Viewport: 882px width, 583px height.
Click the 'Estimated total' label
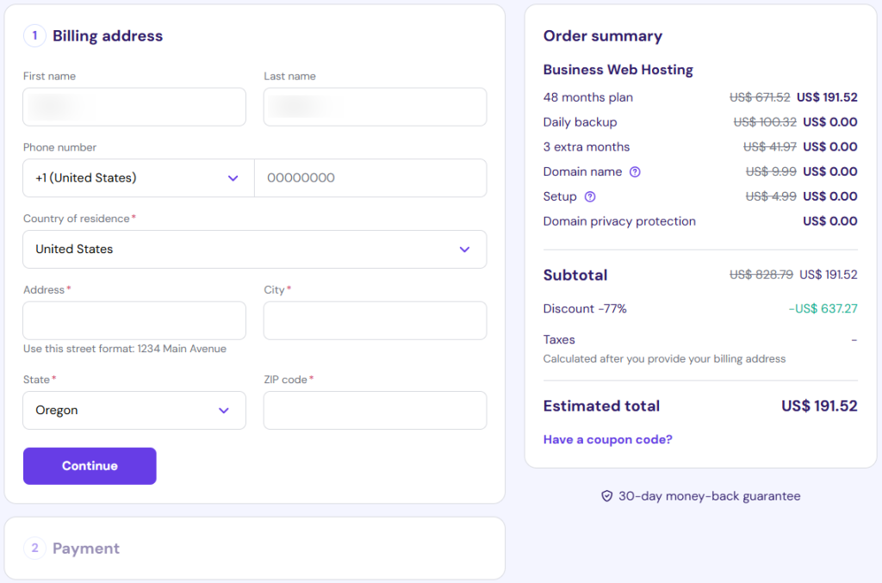(601, 406)
